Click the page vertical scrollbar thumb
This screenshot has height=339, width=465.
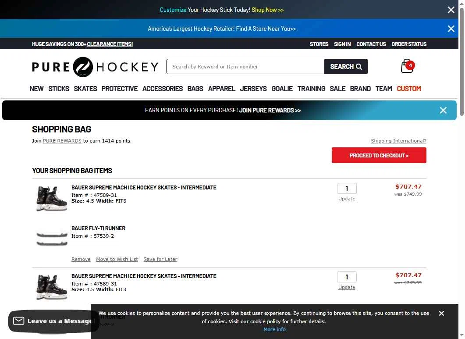click(x=461, y=62)
